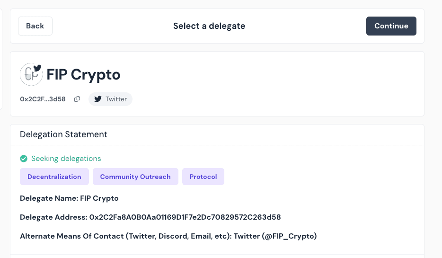The width and height of the screenshot is (442, 258).
Task: Click the Delegation Statement section header
Action: point(64,134)
